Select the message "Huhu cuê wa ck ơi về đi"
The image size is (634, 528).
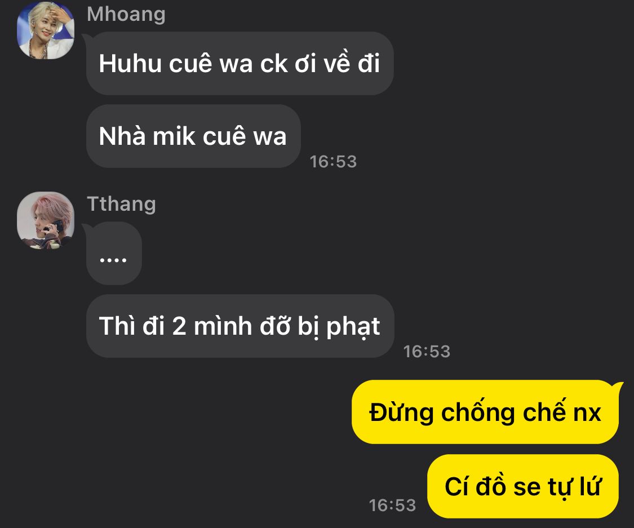[240, 64]
